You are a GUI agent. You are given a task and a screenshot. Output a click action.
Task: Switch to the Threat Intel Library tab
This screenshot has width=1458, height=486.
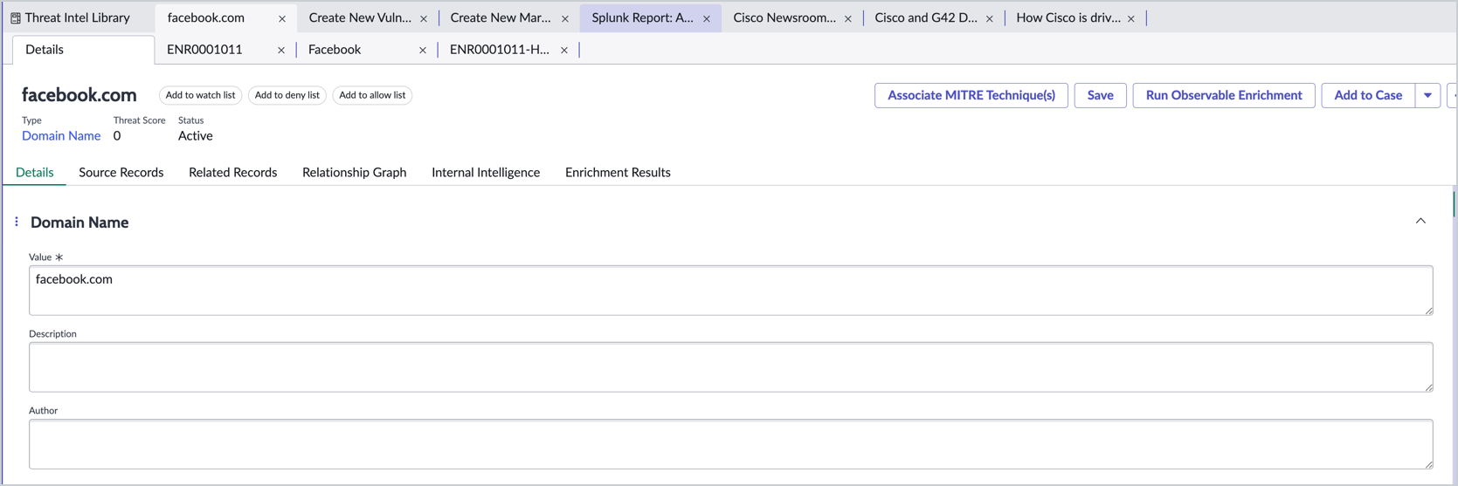[77, 17]
